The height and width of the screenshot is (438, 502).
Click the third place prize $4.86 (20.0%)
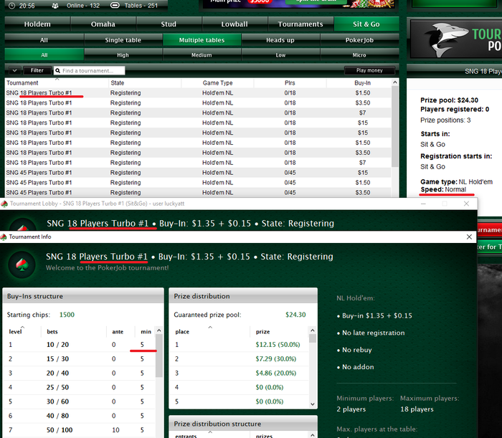point(275,373)
